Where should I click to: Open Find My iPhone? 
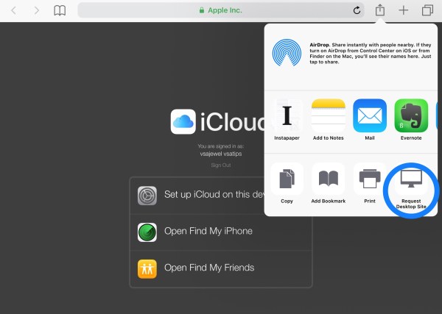pyautogui.click(x=221, y=231)
